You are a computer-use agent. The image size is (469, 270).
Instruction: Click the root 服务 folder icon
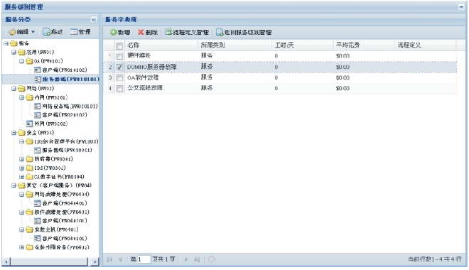[14, 43]
